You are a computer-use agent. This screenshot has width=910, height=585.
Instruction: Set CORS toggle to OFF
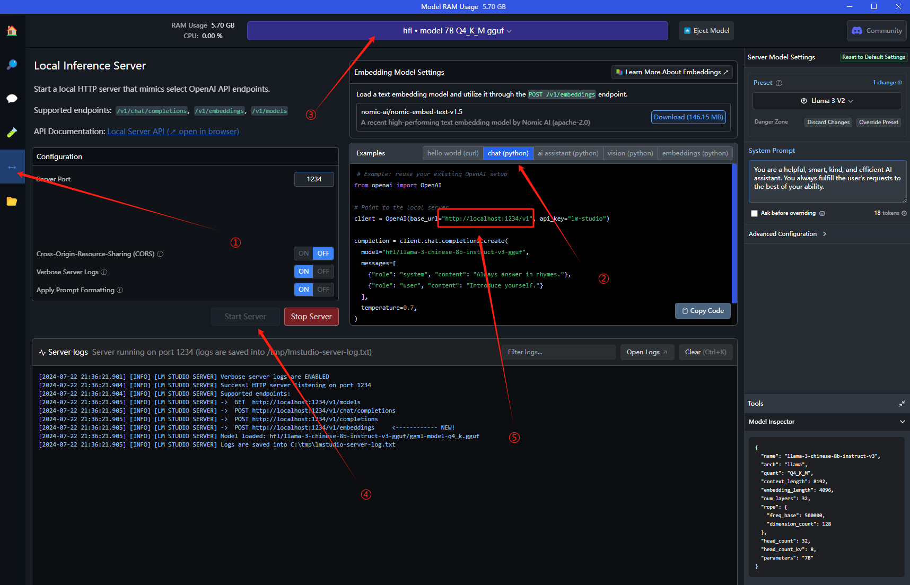pos(323,254)
